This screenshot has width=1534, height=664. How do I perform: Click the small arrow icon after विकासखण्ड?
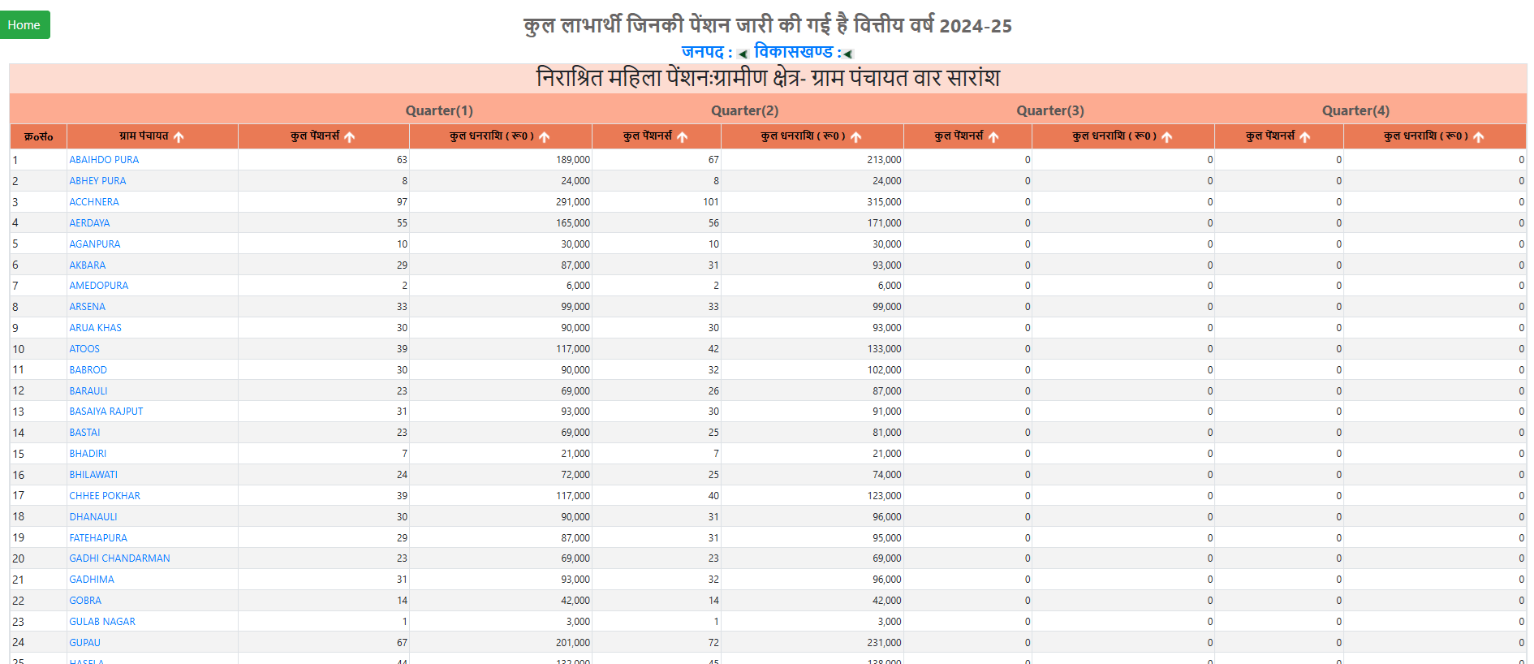pos(848,54)
